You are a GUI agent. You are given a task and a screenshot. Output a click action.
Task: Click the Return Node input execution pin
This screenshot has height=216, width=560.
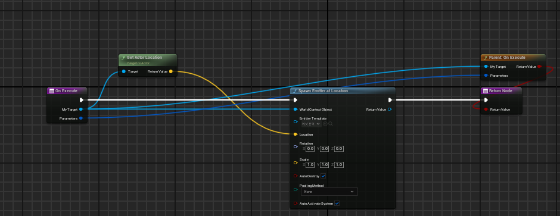tap(486, 100)
